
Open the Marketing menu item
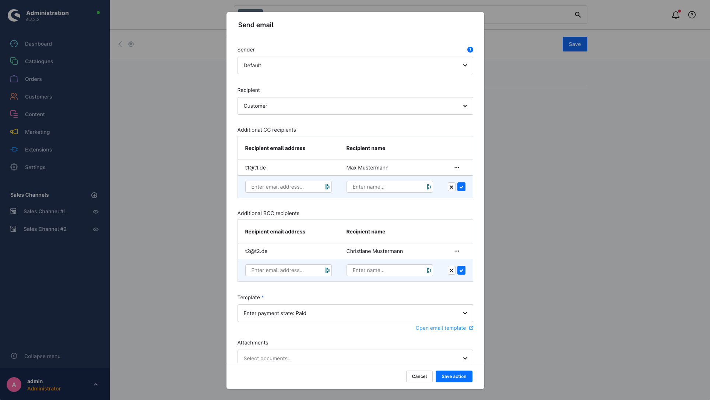click(37, 132)
